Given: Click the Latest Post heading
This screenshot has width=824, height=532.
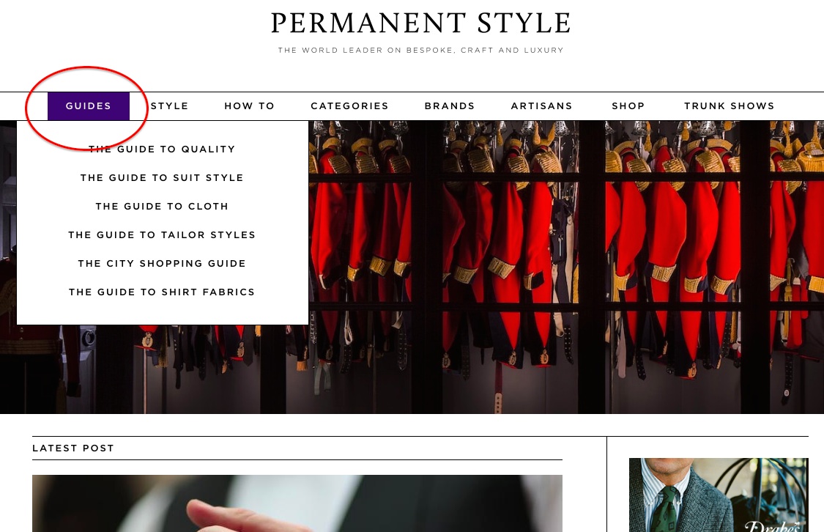Looking at the screenshot, I should point(73,448).
